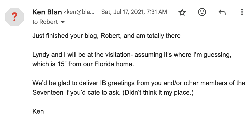Expand recipient details arrow beside 'to Robert'
The height and width of the screenshot is (123, 251).
[x=63, y=22]
